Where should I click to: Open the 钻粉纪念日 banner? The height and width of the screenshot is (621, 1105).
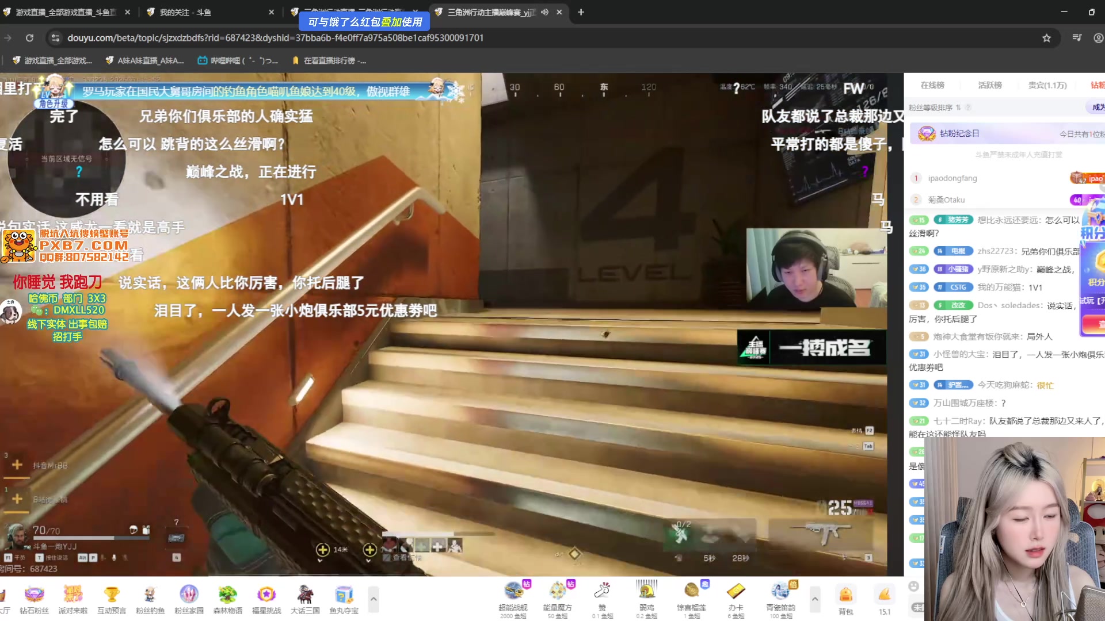click(x=1007, y=133)
